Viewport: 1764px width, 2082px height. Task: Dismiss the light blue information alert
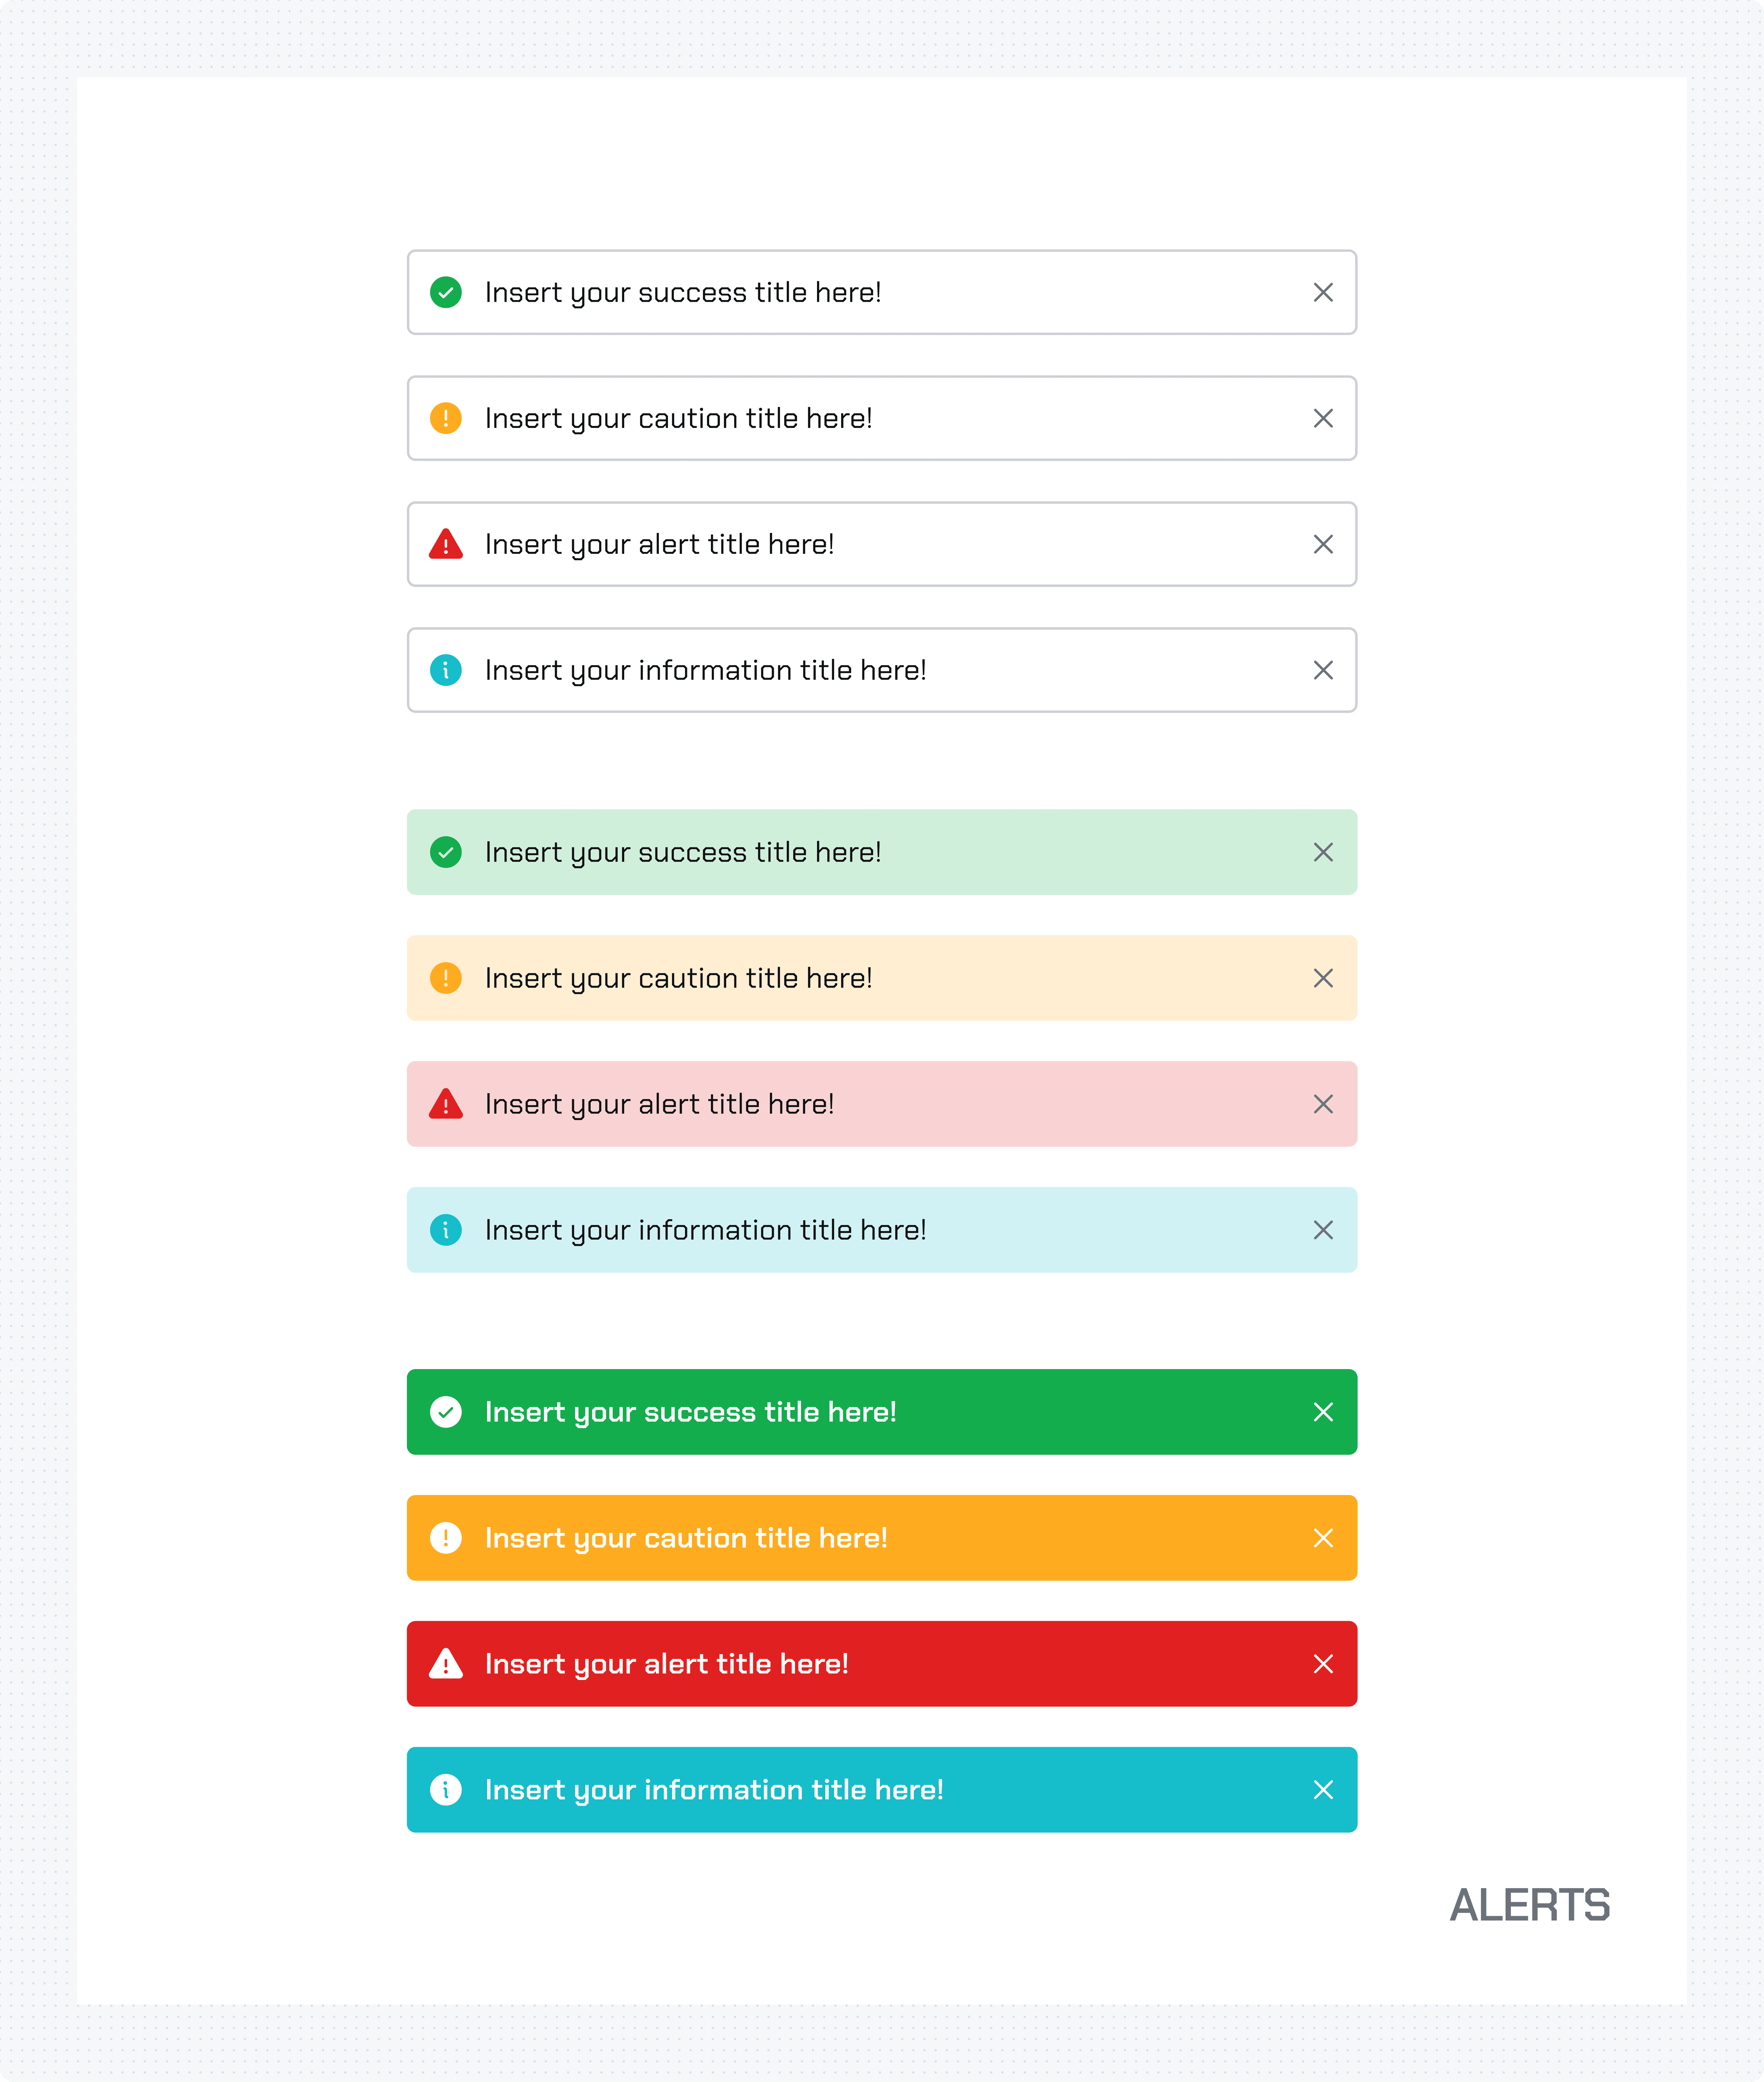pos(1323,1230)
